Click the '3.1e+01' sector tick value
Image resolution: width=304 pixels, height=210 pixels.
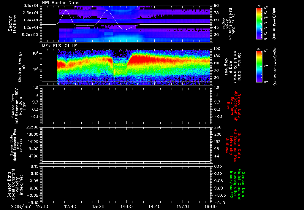(x=31, y=6)
